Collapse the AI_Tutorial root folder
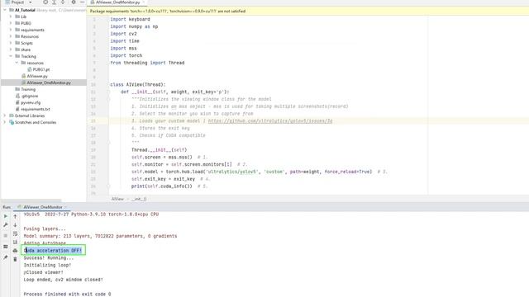This screenshot has width=529, height=297. click(x=5, y=10)
